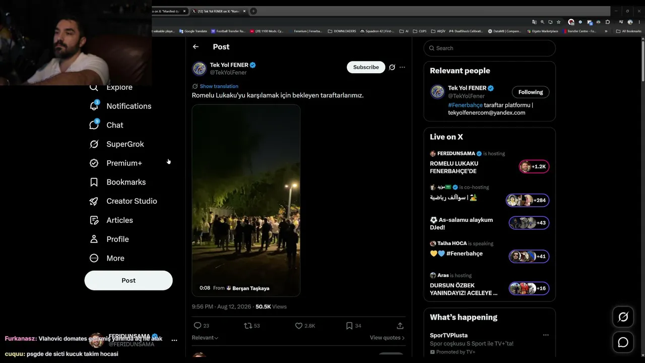Open Profile icon in sidebar
This screenshot has height=363, width=645.
tap(94, 239)
